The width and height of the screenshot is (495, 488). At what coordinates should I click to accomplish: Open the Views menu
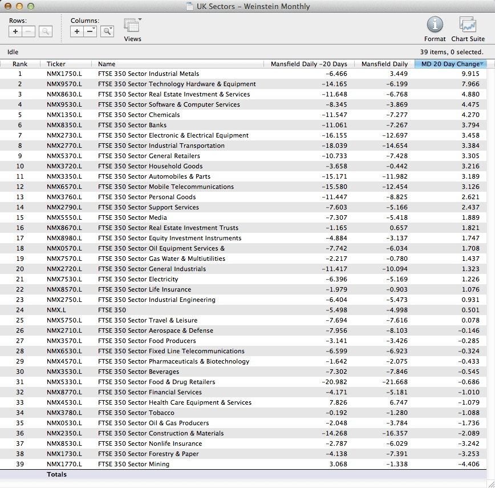click(132, 27)
